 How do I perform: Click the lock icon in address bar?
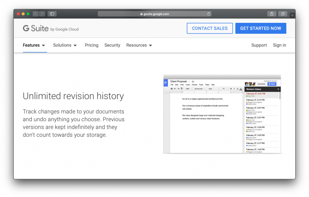(141, 14)
